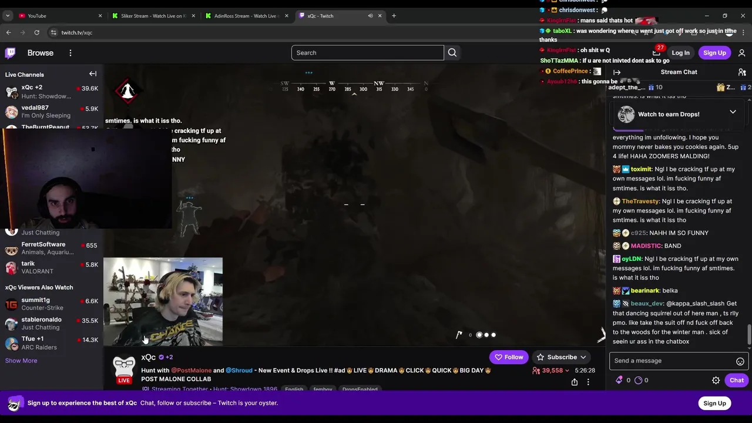This screenshot has height=423, width=752.
Task: Click the search magnifier button
Action: point(452,53)
